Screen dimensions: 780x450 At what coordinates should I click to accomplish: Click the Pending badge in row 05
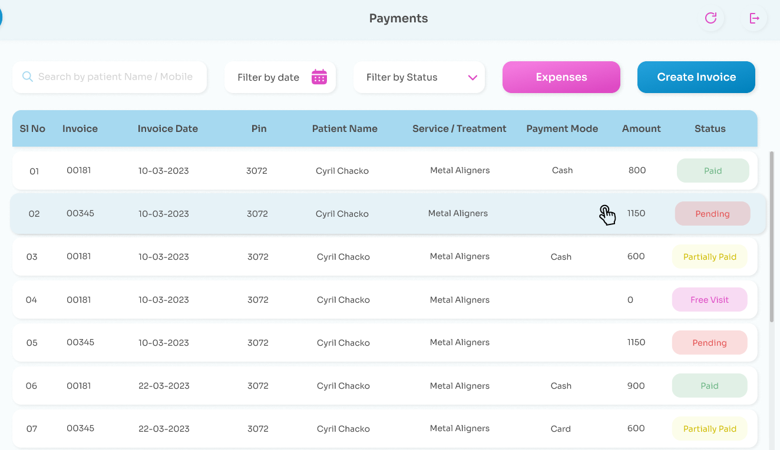[x=709, y=342]
